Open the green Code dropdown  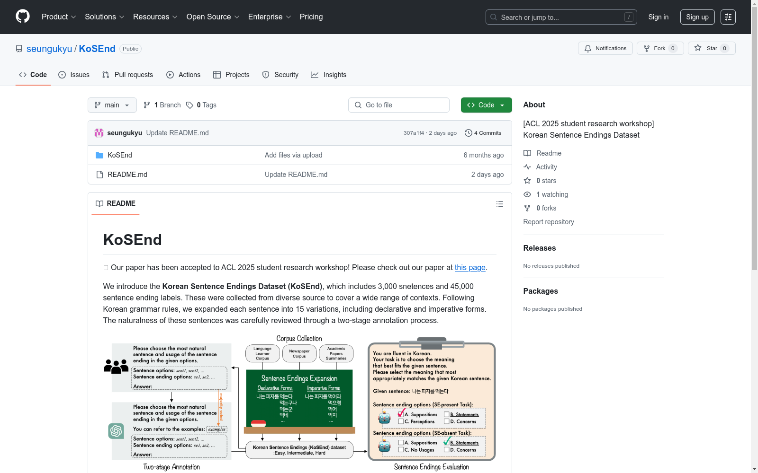coord(486,105)
